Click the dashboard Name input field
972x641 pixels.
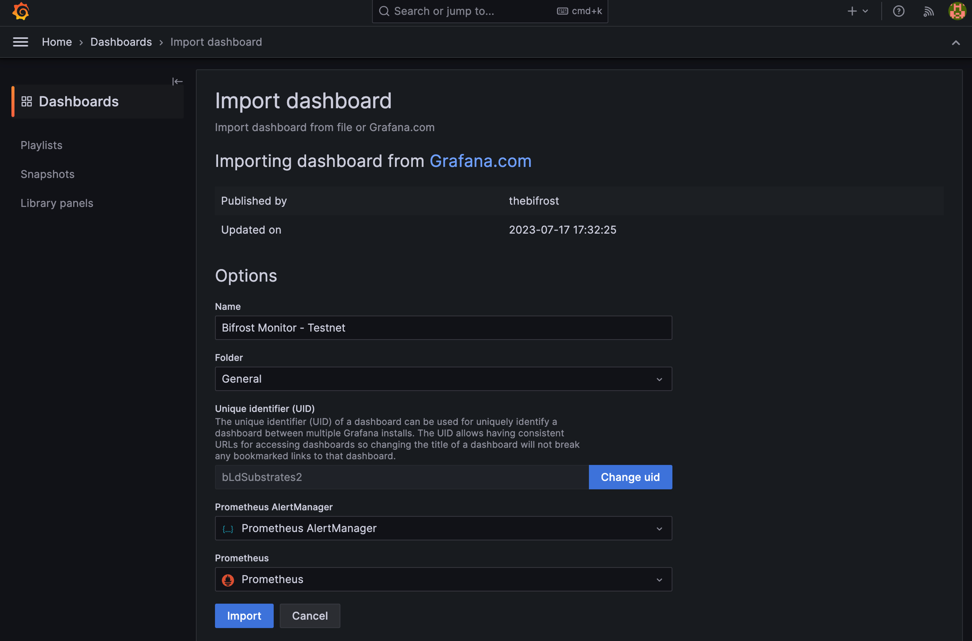point(443,327)
